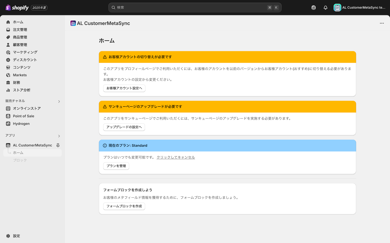Click the marketing (マーケティング) target icon
The image size is (390, 243).
(x=8, y=52)
